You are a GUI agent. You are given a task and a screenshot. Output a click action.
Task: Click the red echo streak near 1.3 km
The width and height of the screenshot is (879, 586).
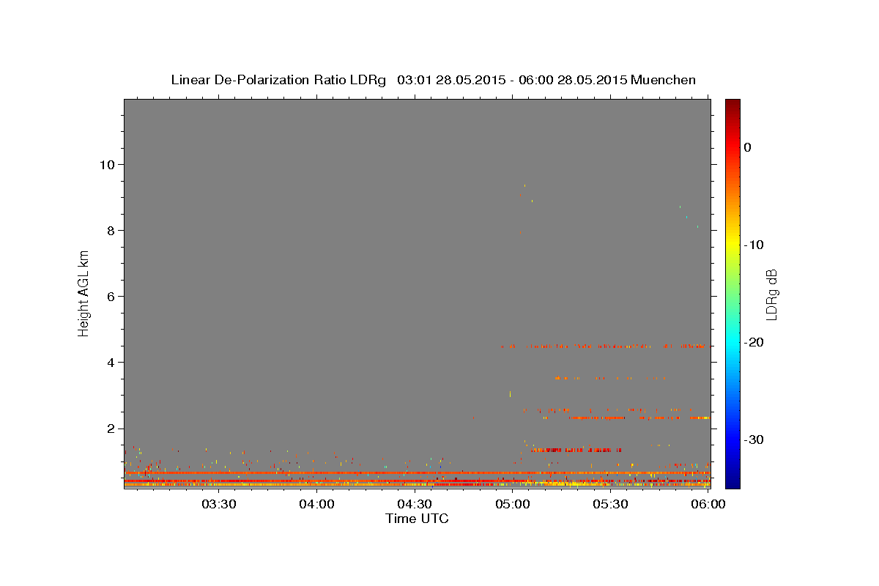576,450
